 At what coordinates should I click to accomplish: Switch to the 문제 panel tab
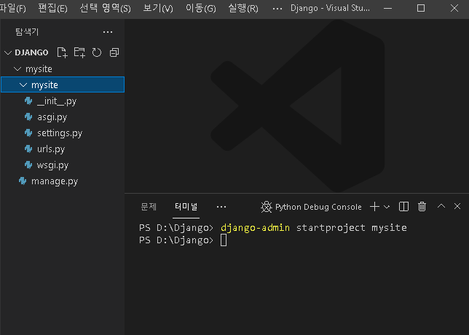[149, 206]
